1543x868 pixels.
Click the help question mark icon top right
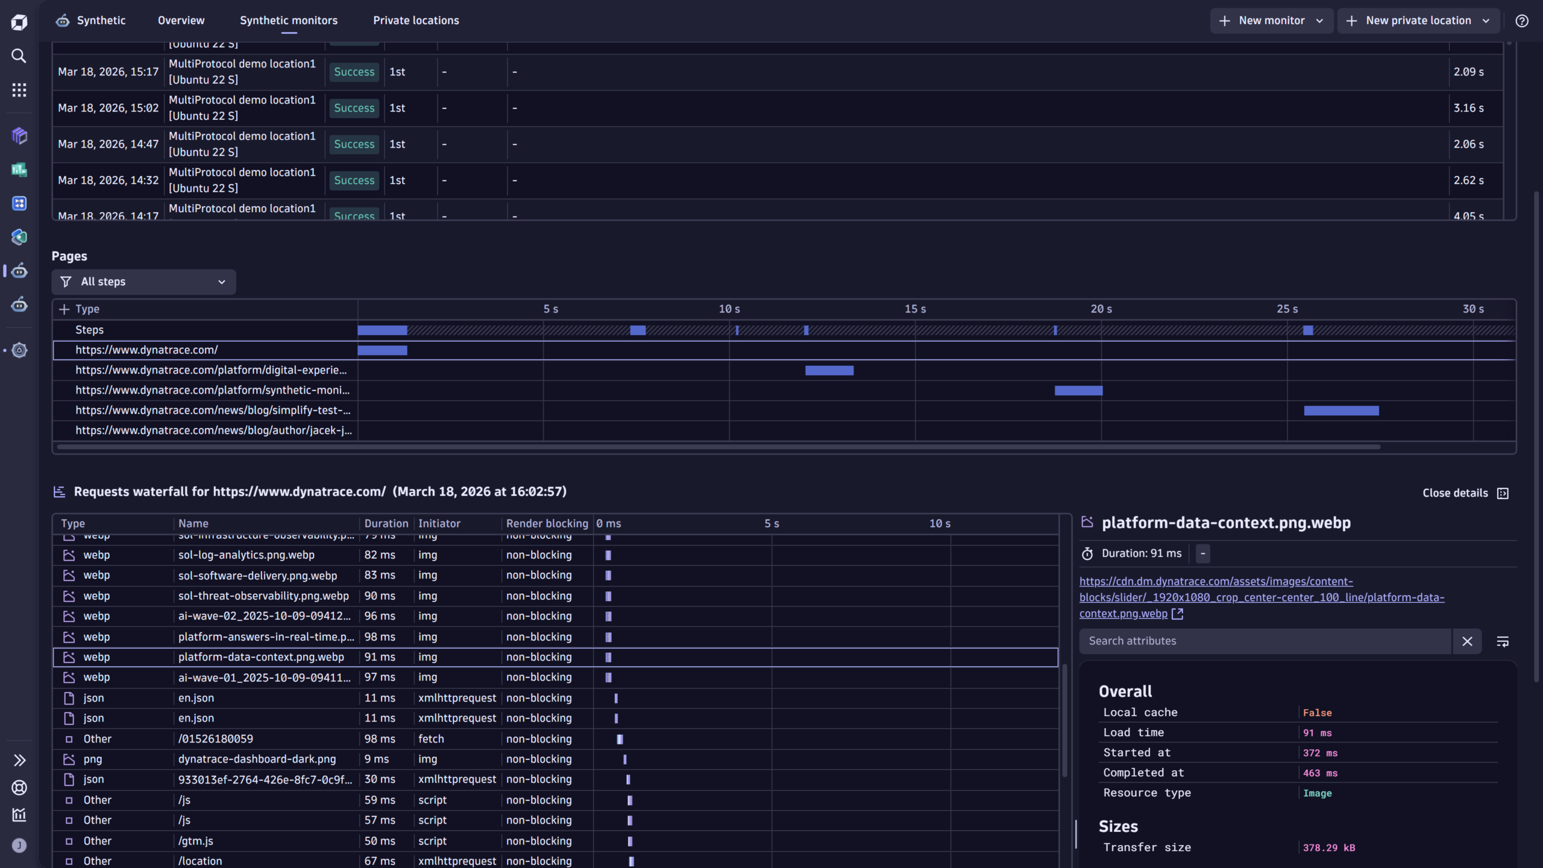(x=1521, y=21)
